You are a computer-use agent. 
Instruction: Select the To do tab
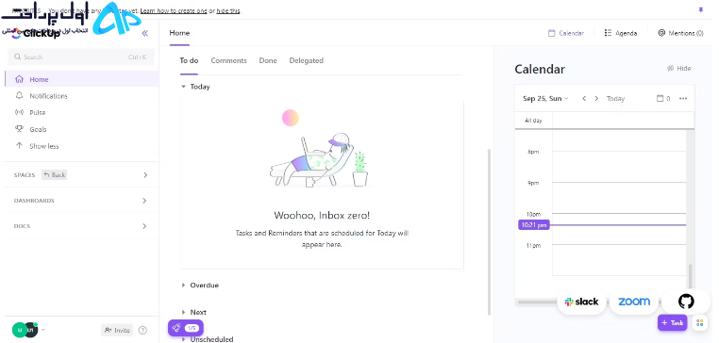coord(189,60)
